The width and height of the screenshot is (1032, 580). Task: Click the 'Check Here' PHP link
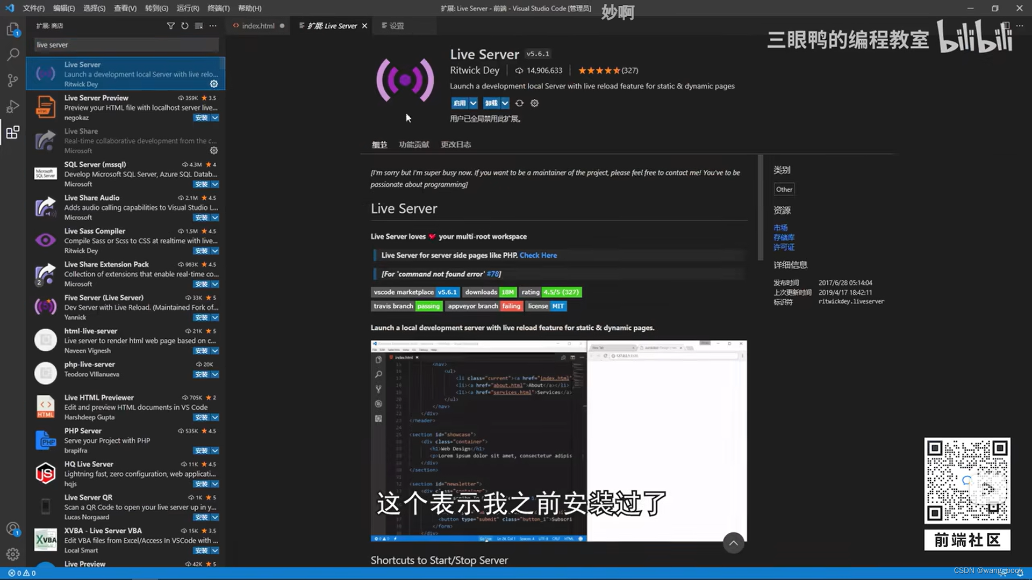point(538,255)
